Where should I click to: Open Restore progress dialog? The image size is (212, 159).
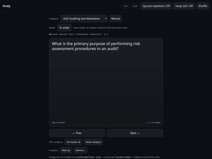tap(80, 150)
